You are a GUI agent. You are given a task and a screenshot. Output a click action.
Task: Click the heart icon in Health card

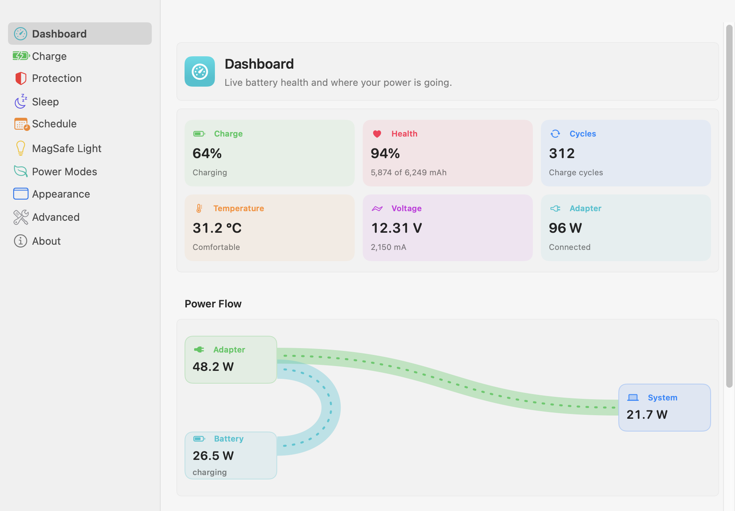[377, 134]
